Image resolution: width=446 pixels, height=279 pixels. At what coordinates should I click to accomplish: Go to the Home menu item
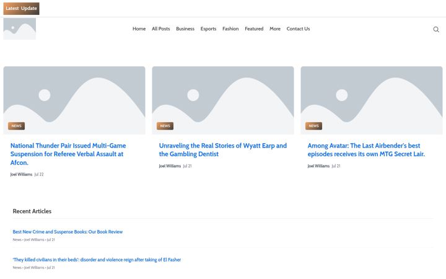click(x=139, y=29)
